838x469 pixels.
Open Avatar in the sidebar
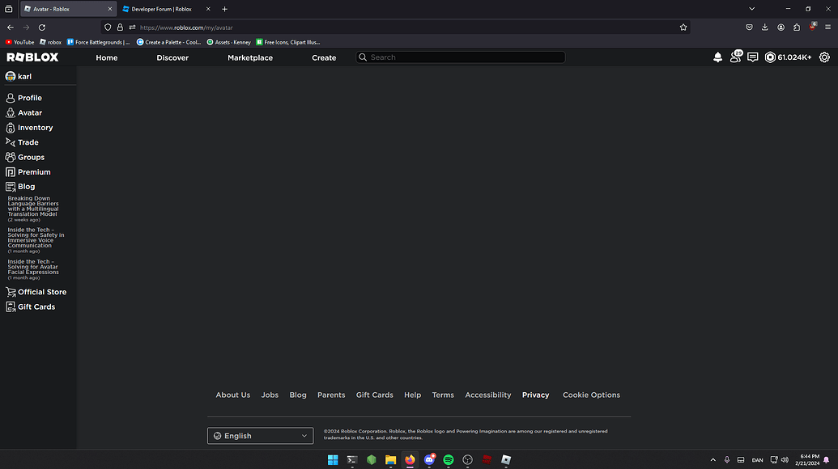coord(24,113)
